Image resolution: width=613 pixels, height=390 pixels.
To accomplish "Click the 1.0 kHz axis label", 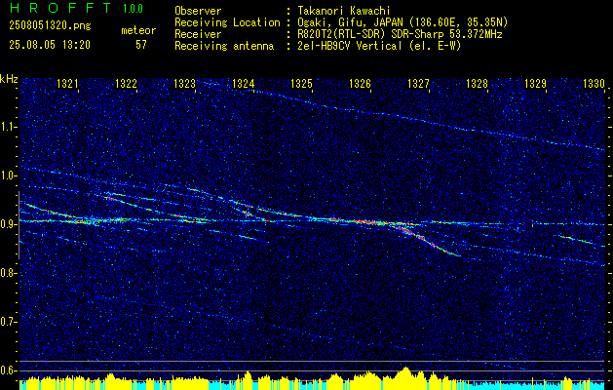I will (x=9, y=175).
